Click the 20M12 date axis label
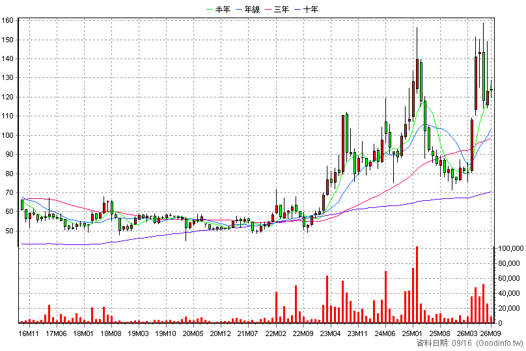 [221, 333]
